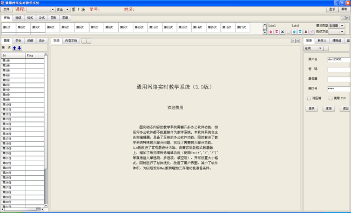Click the Flag column header
Viewport: 351px width, 213px height.
[35, 56]
